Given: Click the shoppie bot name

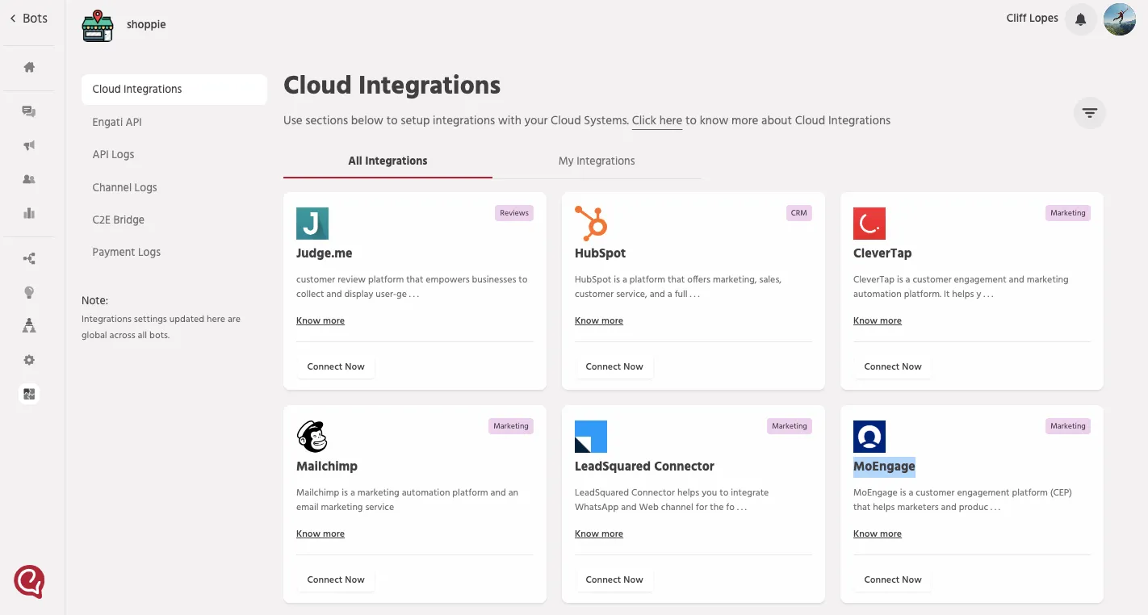Looking at the screenshot, I should click(x=146, y=25).
